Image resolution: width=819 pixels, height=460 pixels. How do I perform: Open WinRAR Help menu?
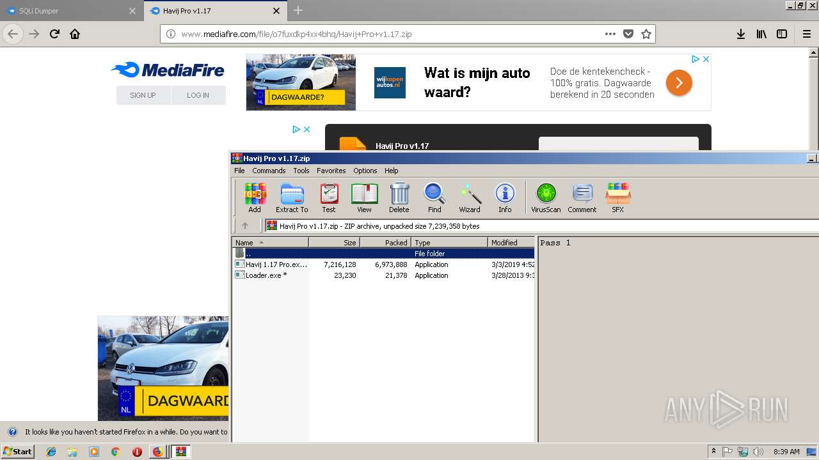point(392,171)
